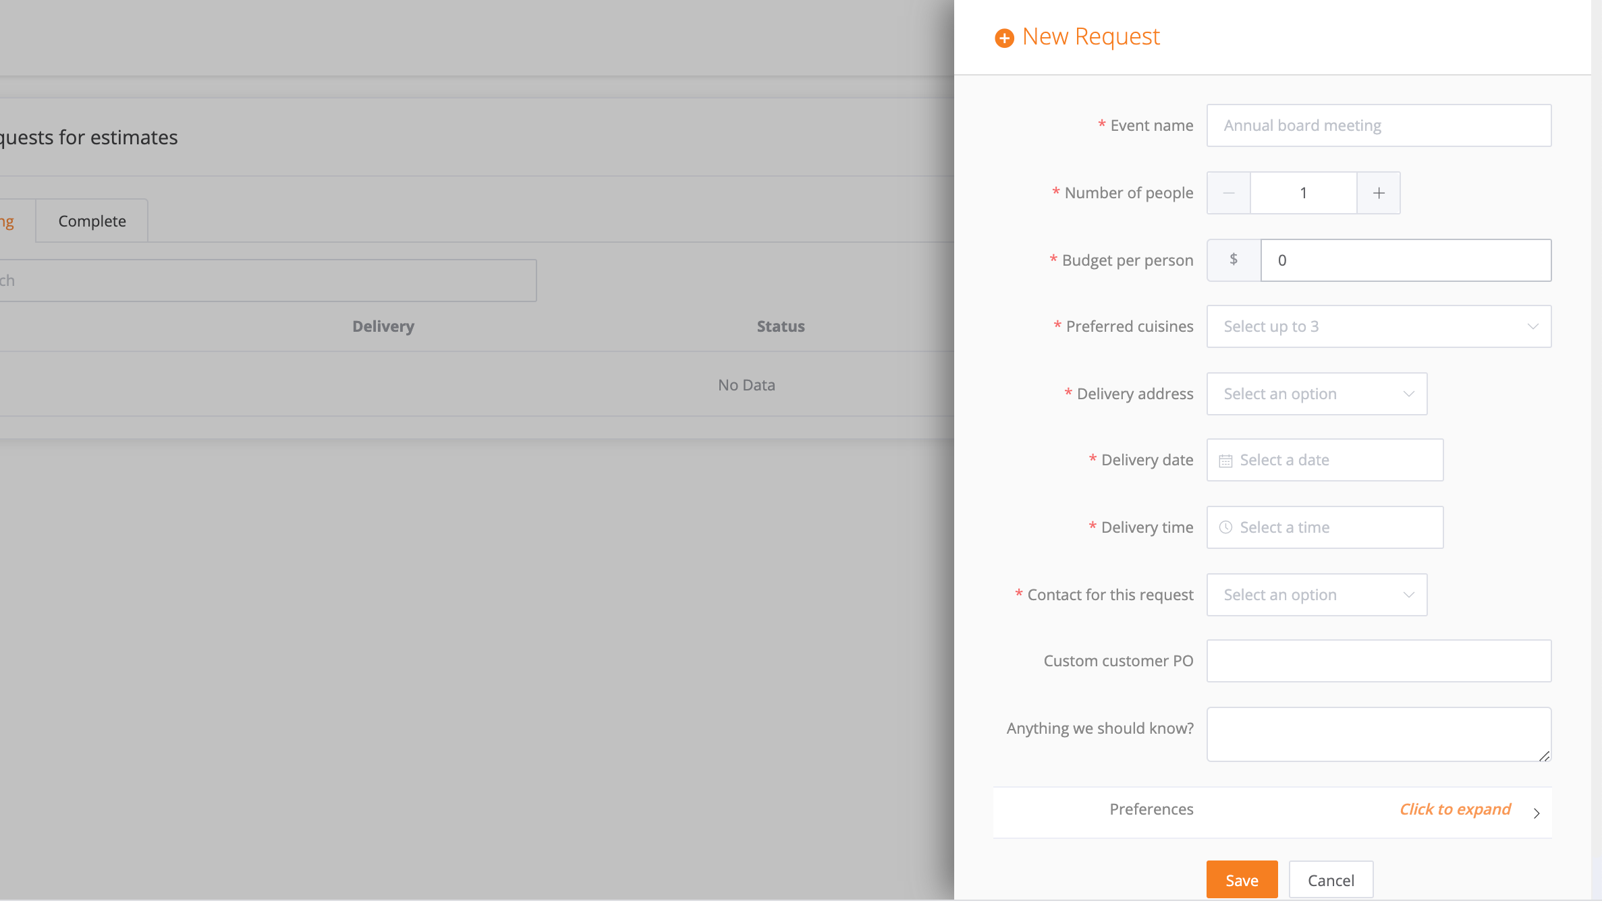Open the Preferred cuisines dropdown
1602x905 pixels.
coord(1378,326)
